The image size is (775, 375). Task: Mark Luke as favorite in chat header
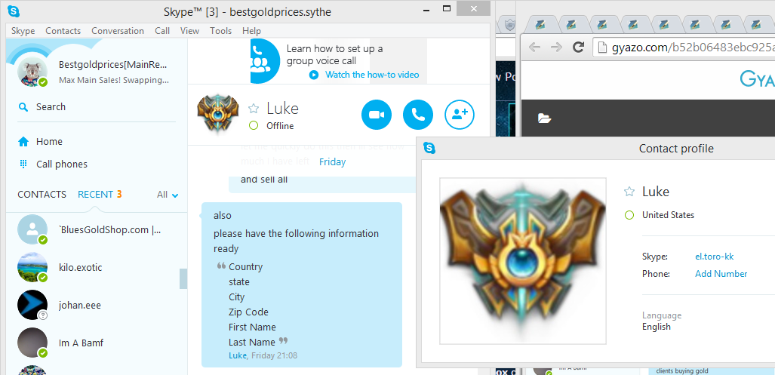[x=254, y=109]
